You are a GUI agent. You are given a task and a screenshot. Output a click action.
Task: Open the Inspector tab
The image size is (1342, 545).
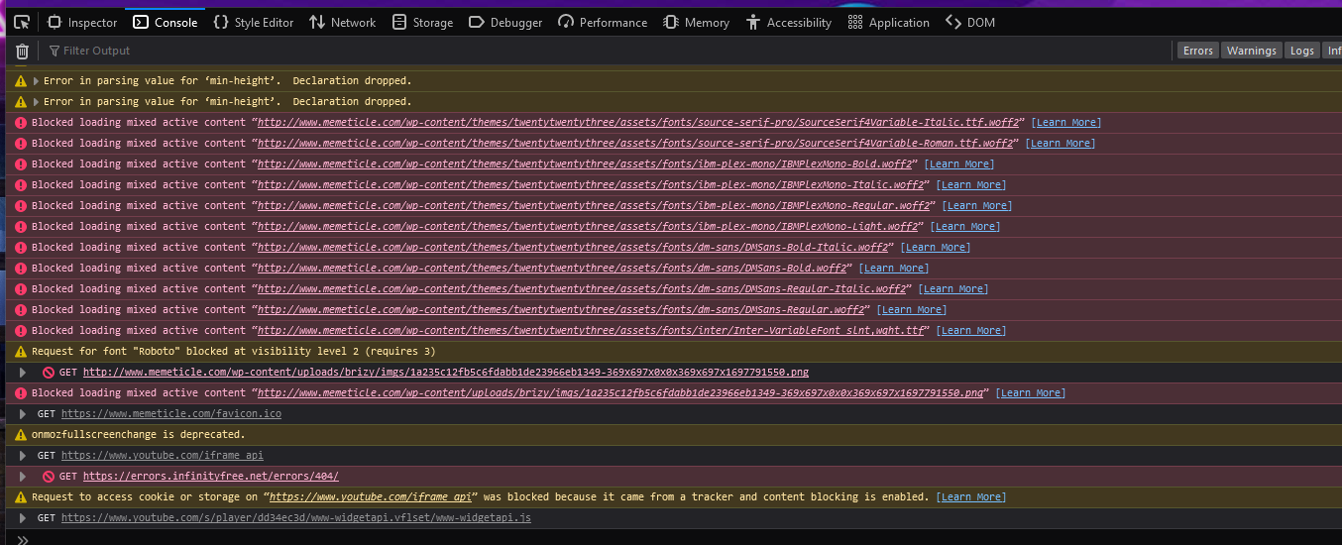pos(82,22)
